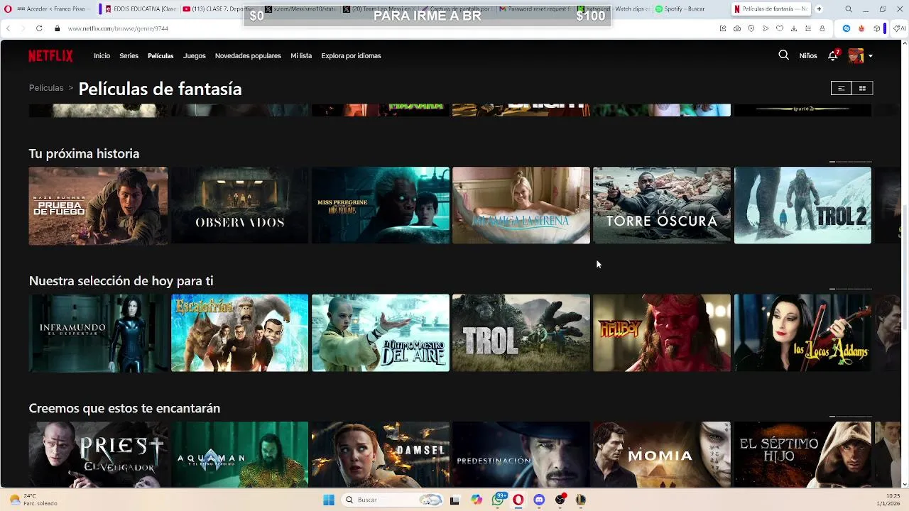The width and height of the screenshot is (909, 511).
Task: Open a new browser tab
Action: pyautogui.click(x=819, y=9)
